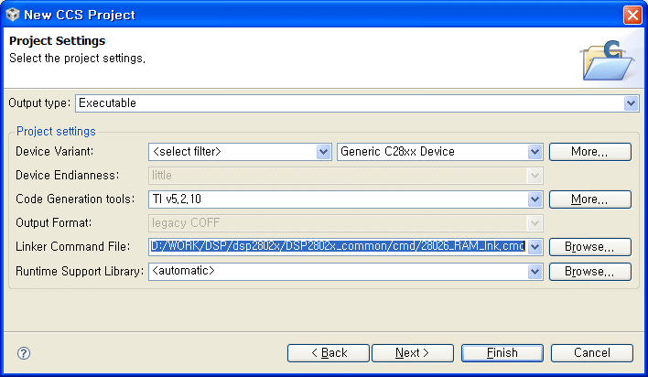This screenshot has height=377, width=648.
Task: Click More button next to Code Generation tools
Action: (x=589, y=199)
